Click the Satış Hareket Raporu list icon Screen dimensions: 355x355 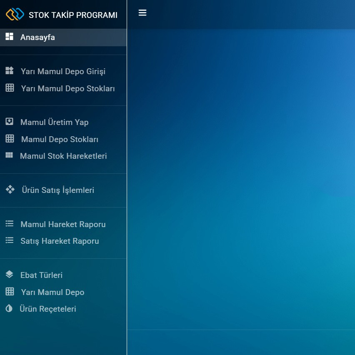(9, 240)
